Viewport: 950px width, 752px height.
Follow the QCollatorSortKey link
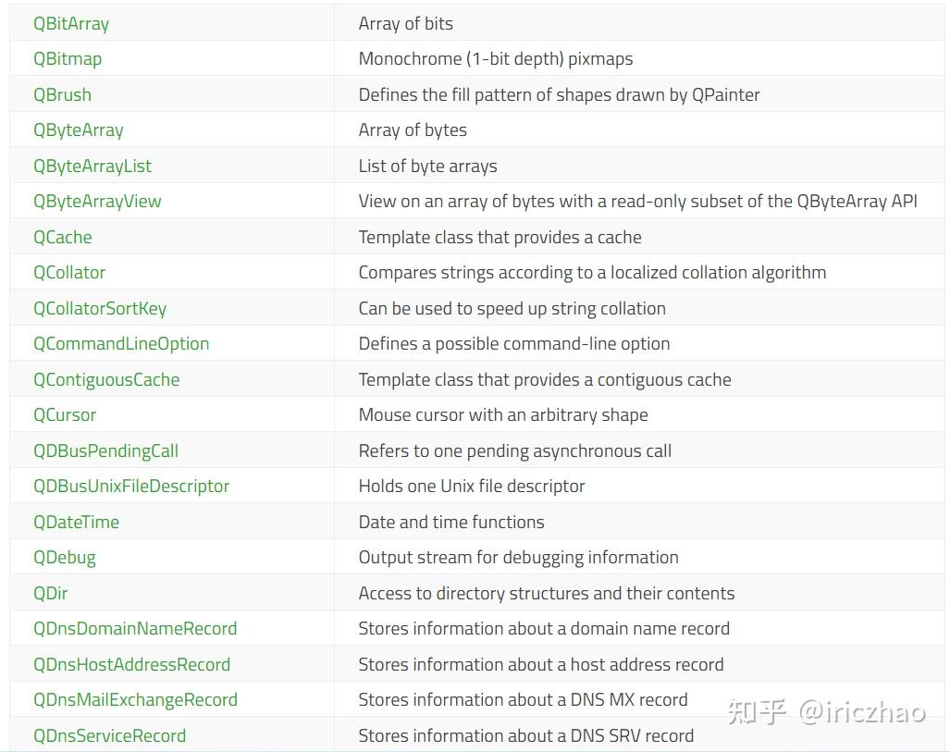tap(100, 308)
